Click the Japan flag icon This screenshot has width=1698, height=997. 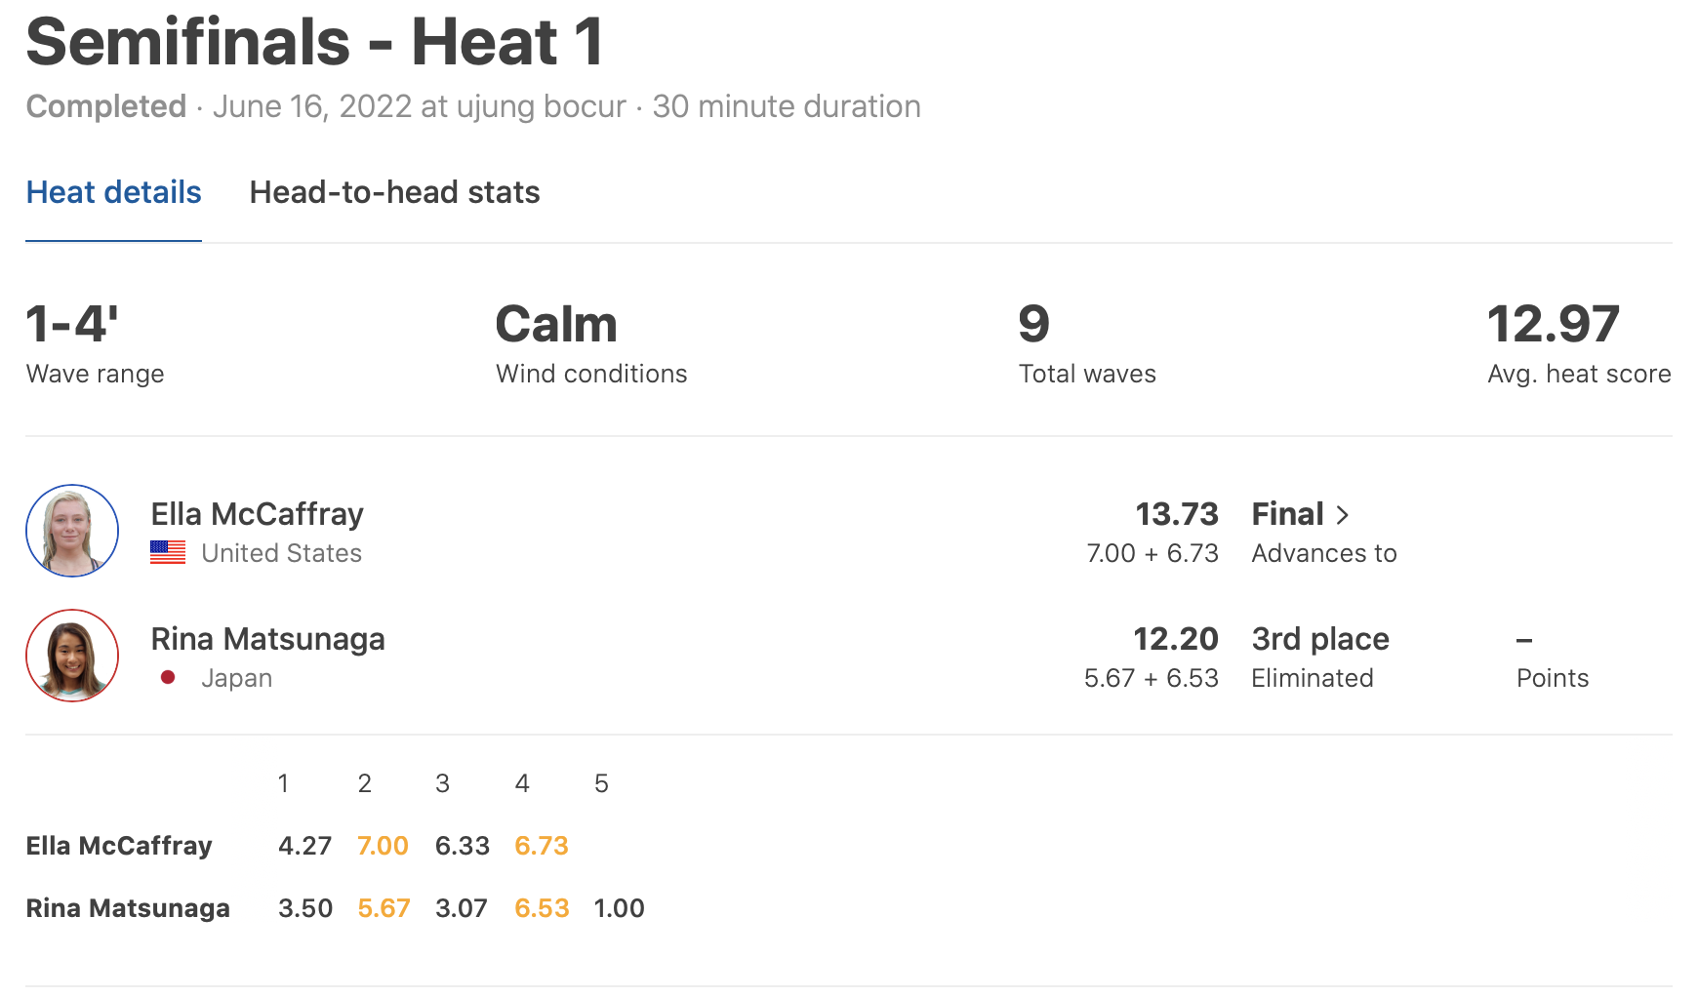click(x=168, y=677)
